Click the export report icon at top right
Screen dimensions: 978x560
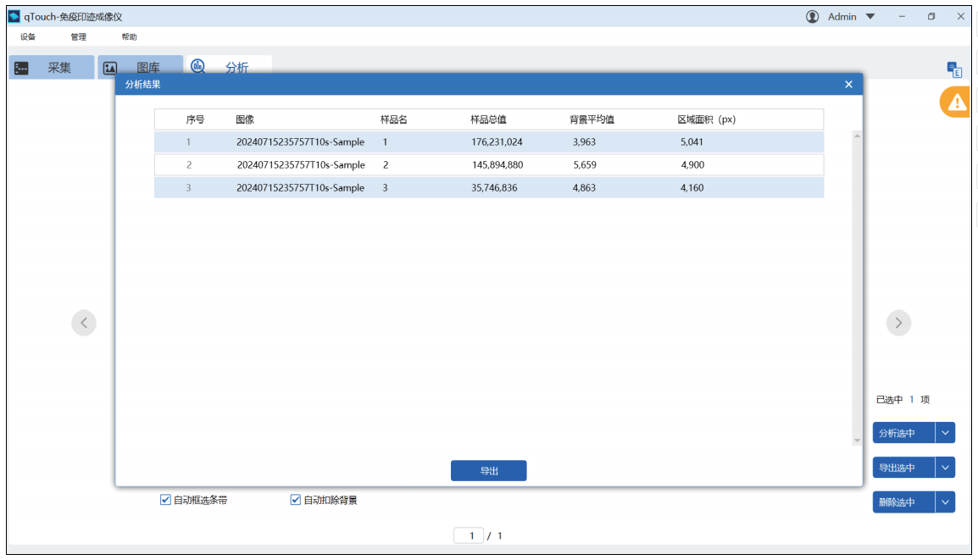pos(954,69)
